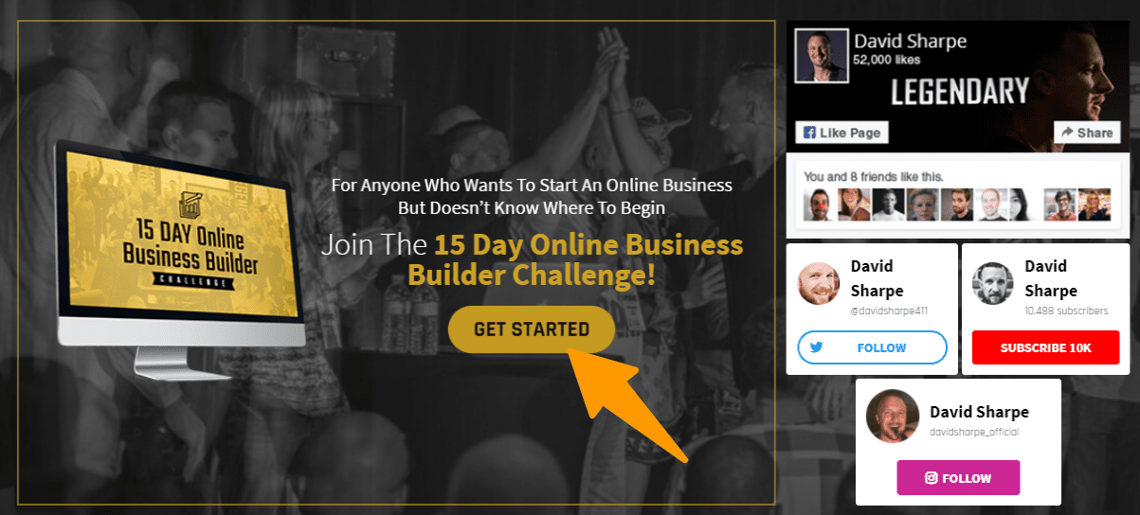Screen dimensions: 1140x515
Task: Click David Sharpe Instagram avatar
Action: (x=893, y=416)
